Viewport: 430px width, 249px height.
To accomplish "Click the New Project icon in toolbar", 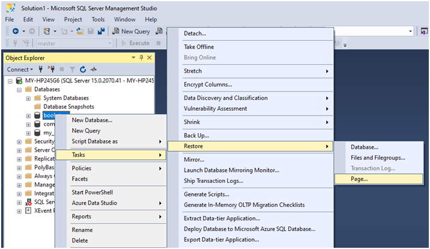I will point(47,31).
